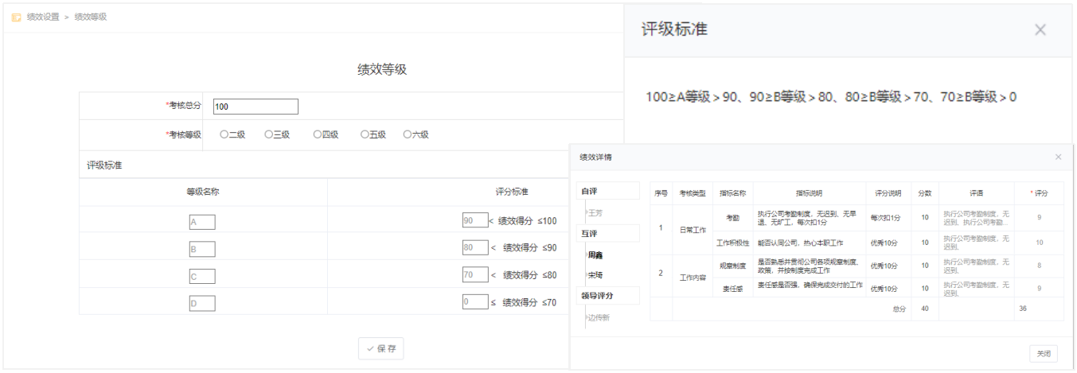Screen dimensions: 1077x373
Task: Click the 绩效设置 breadcrumb page icon
Action: [x=17, y=17]
